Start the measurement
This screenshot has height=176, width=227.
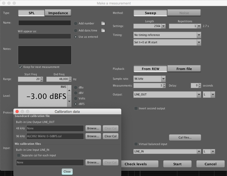(x=177, y=164)
